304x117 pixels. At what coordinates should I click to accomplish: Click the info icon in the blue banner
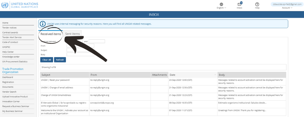pyautogui.click(x=43, y=24)
